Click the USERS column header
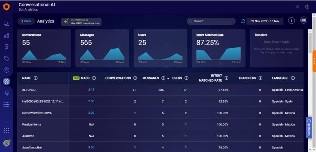Viewport: 316px width, 152px height. click(x=177, y=78)
